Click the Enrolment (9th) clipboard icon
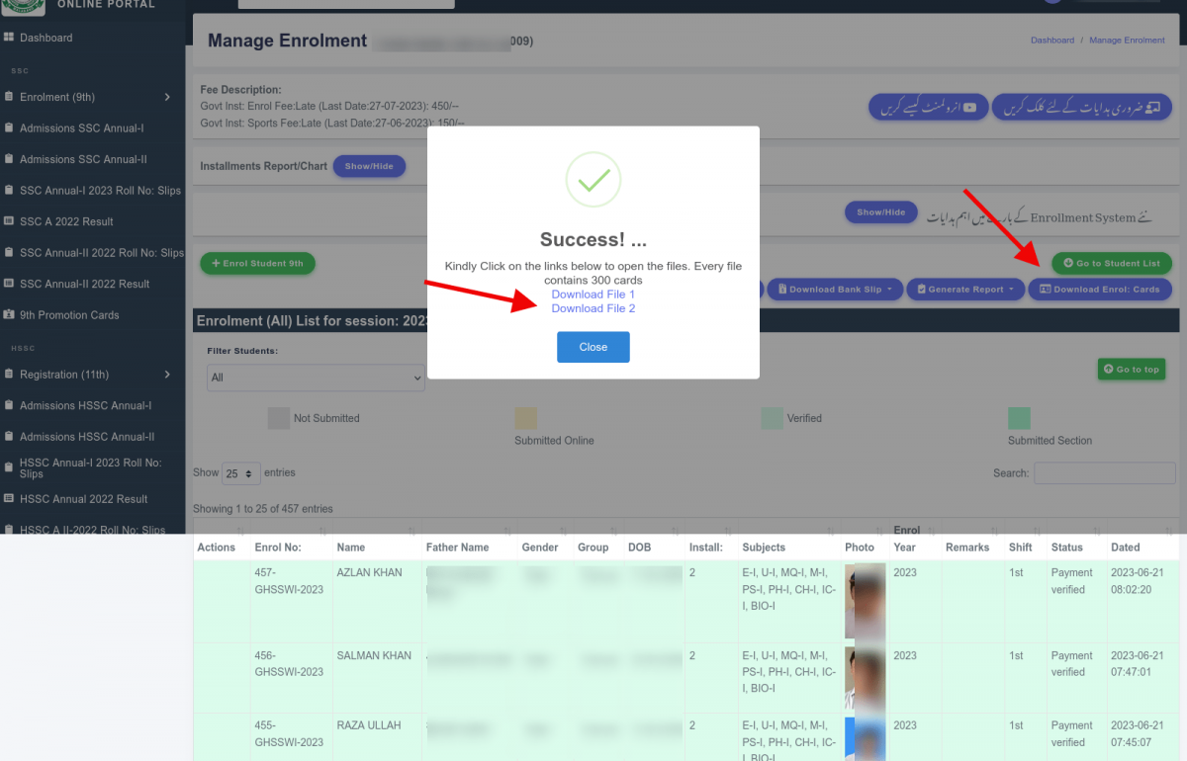This screenshot has height=761, width=1187. pos(9,97)
